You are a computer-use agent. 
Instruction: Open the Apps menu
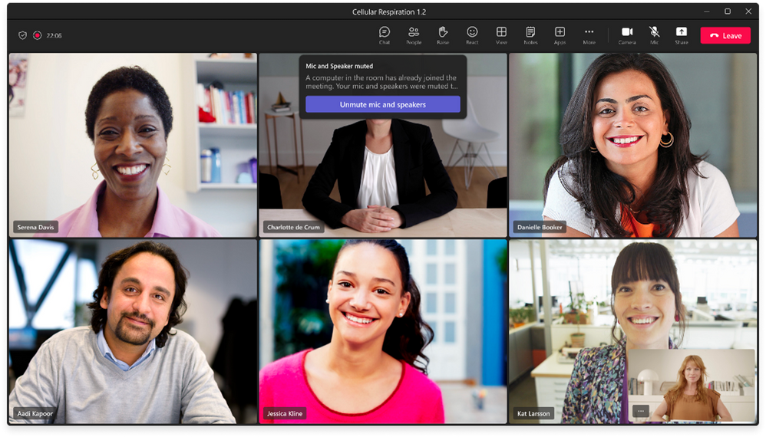[x=560, y=35]
